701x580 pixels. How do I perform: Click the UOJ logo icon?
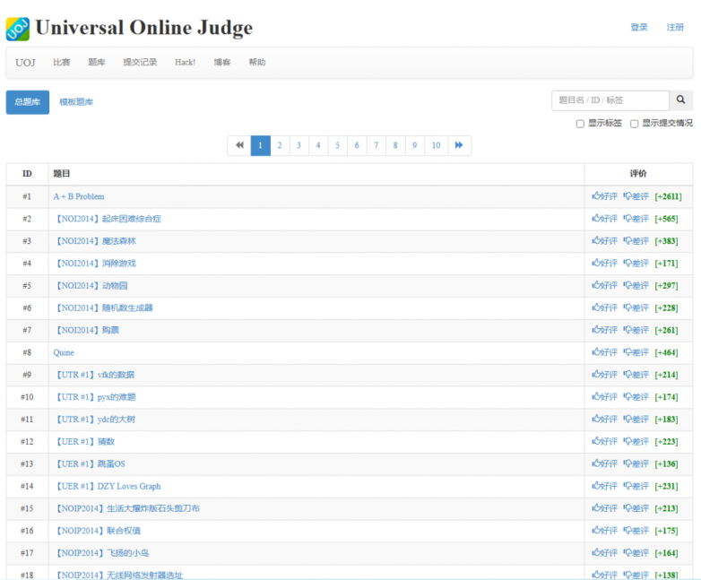point(17,29)
